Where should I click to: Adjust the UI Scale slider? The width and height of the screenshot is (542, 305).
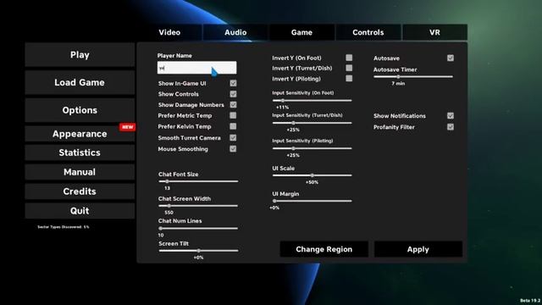click(x=312, y=175)
